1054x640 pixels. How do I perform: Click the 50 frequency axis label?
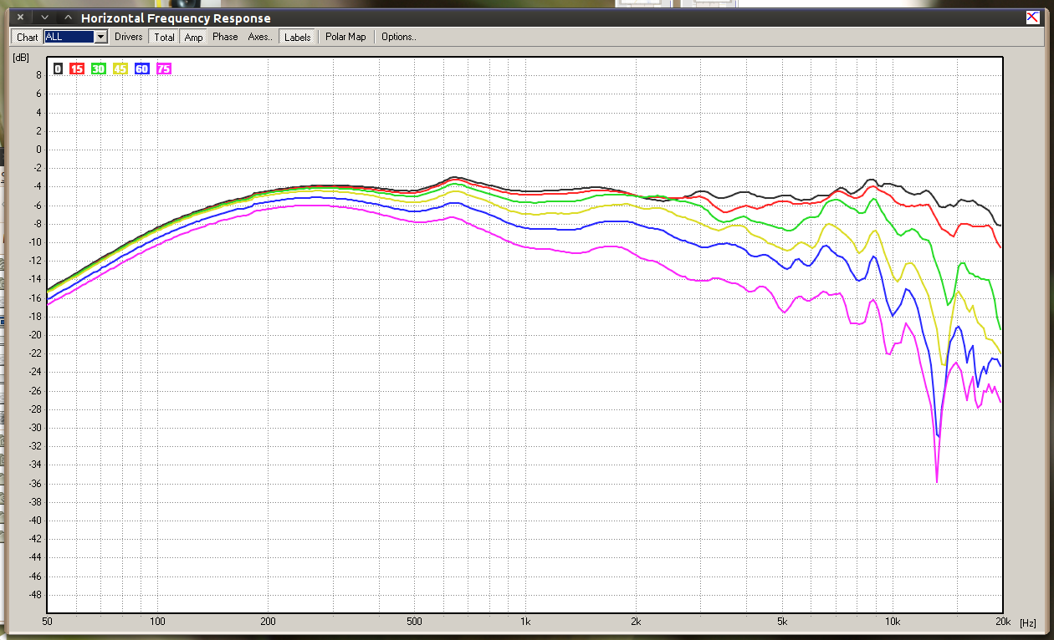click(x=47, y=622)
